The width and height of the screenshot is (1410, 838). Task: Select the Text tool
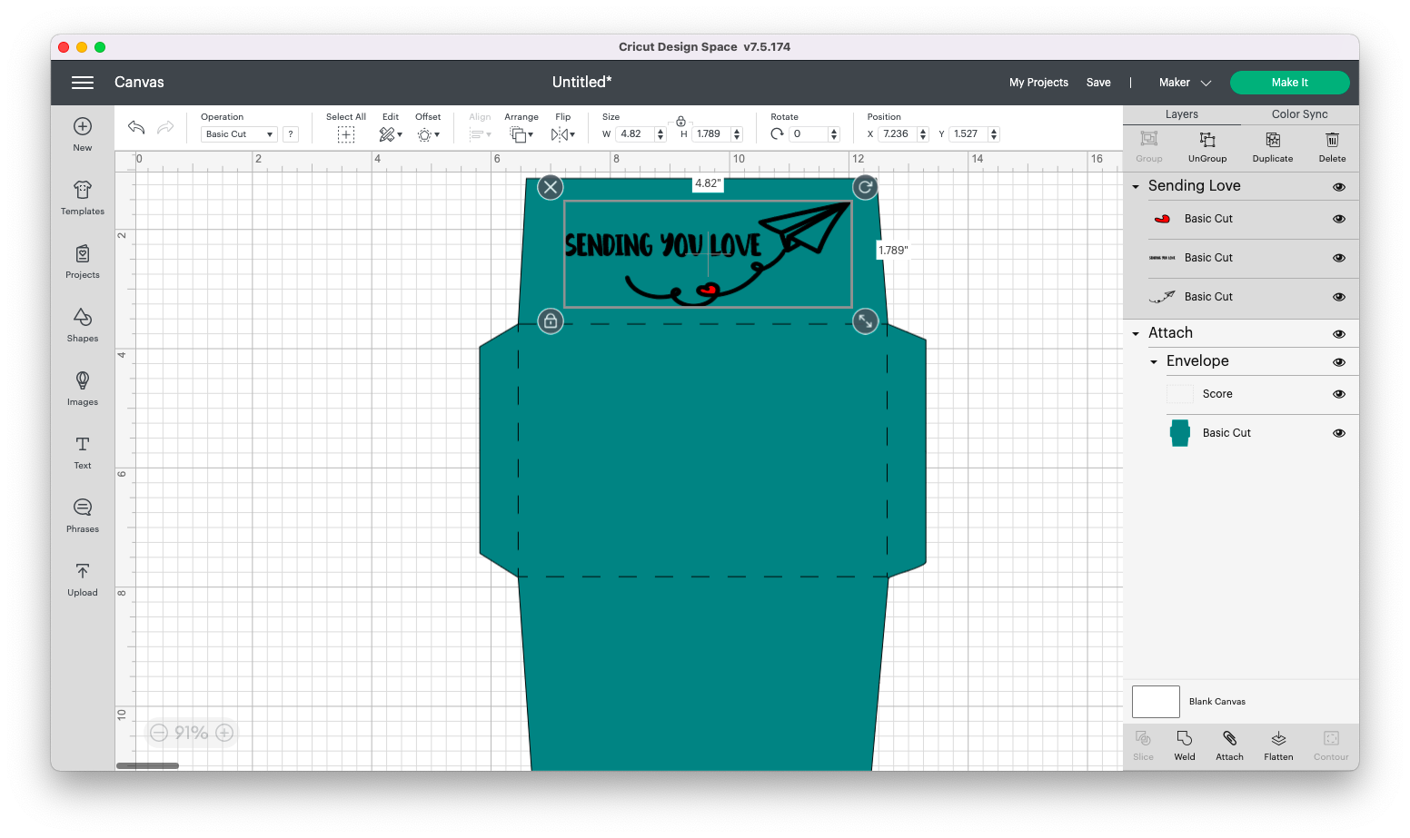[82, 451]
